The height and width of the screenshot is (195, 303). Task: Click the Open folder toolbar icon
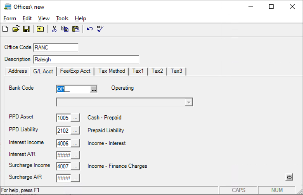point(16,29)
